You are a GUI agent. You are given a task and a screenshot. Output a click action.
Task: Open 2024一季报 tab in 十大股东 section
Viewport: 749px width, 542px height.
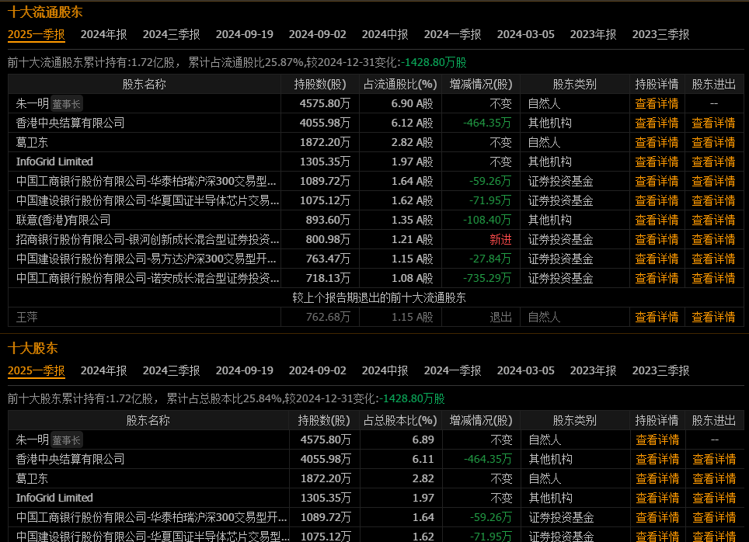(x=452, y=370)
